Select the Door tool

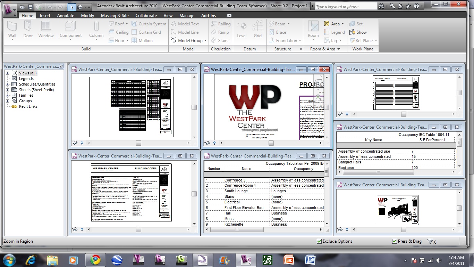pyautogui.click(x=28, y=30)
